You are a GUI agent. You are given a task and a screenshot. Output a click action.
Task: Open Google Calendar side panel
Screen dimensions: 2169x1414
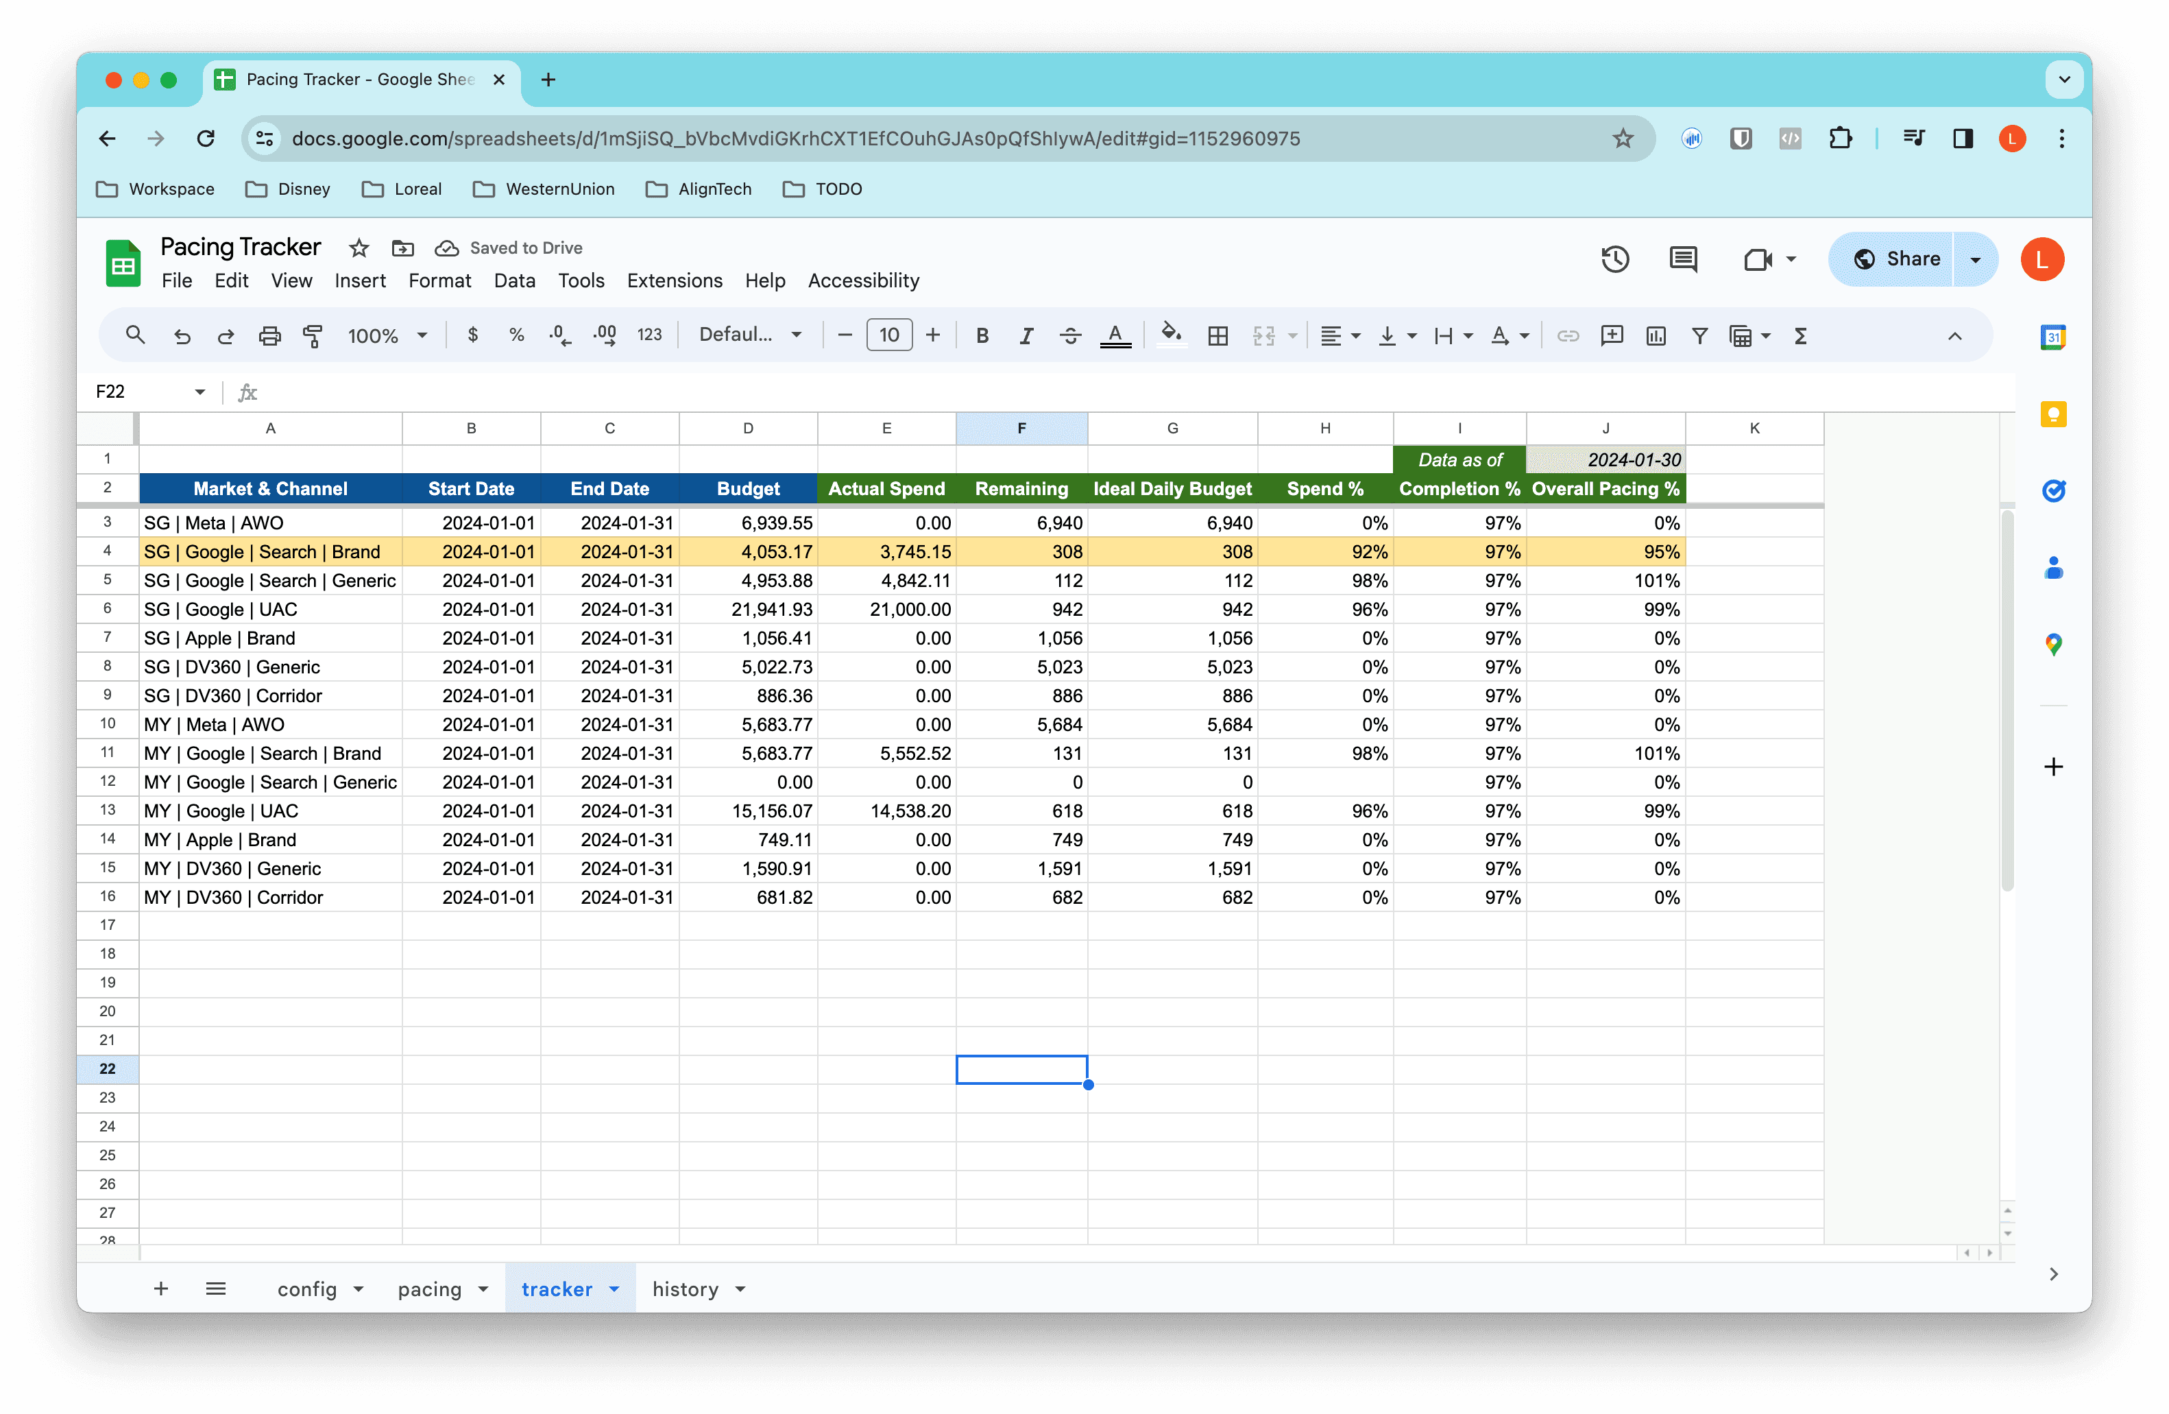(x=2052, y=337)
